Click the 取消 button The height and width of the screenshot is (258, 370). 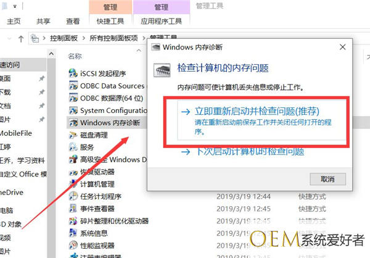coord(327,179)
